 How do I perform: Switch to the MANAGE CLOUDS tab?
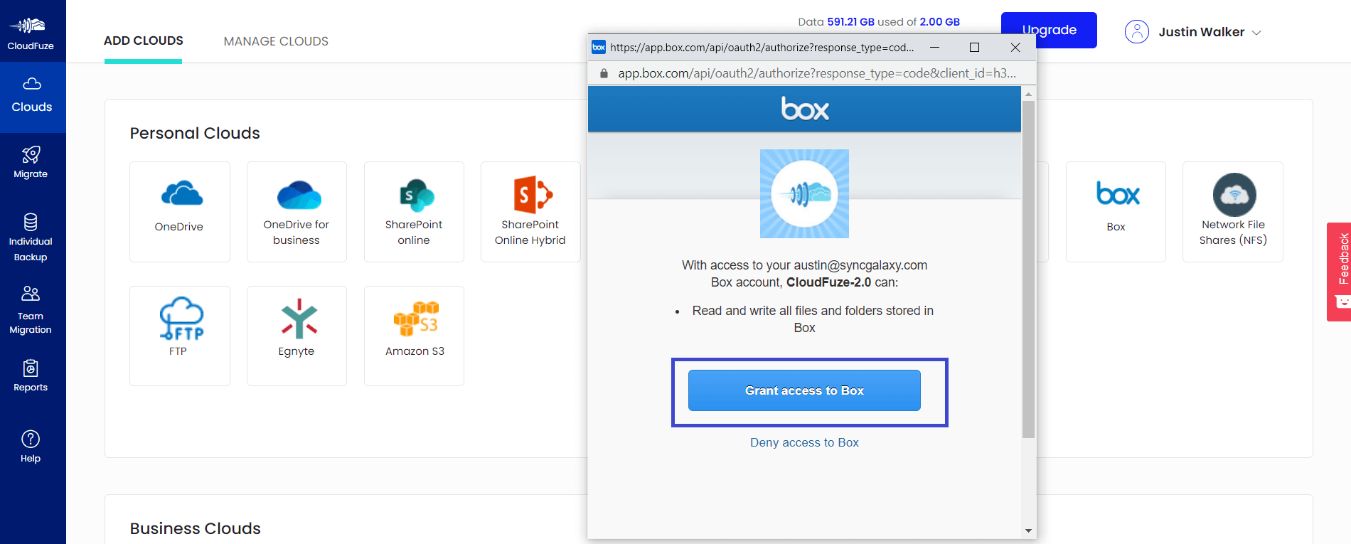[x=276, y=41]
